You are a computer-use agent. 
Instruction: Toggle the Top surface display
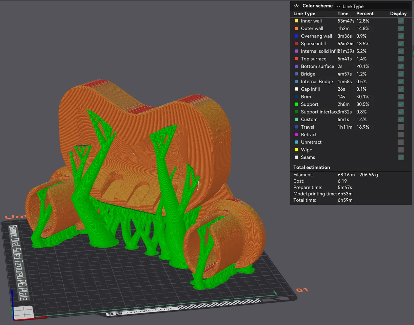pyautogui.click(x=401, y=59)
